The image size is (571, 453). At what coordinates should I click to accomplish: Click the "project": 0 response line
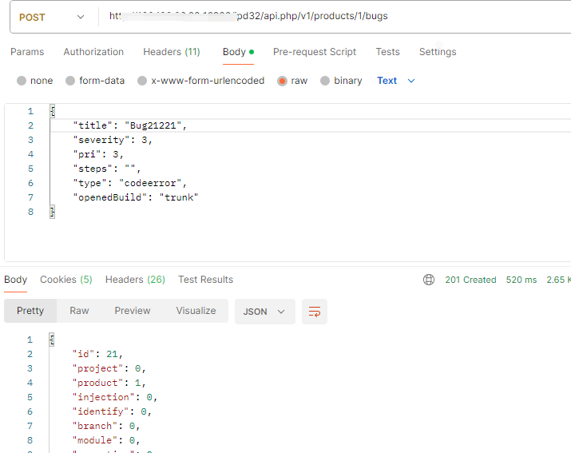(x=109, y=369)
